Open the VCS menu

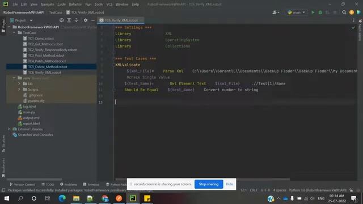(109, 4)
